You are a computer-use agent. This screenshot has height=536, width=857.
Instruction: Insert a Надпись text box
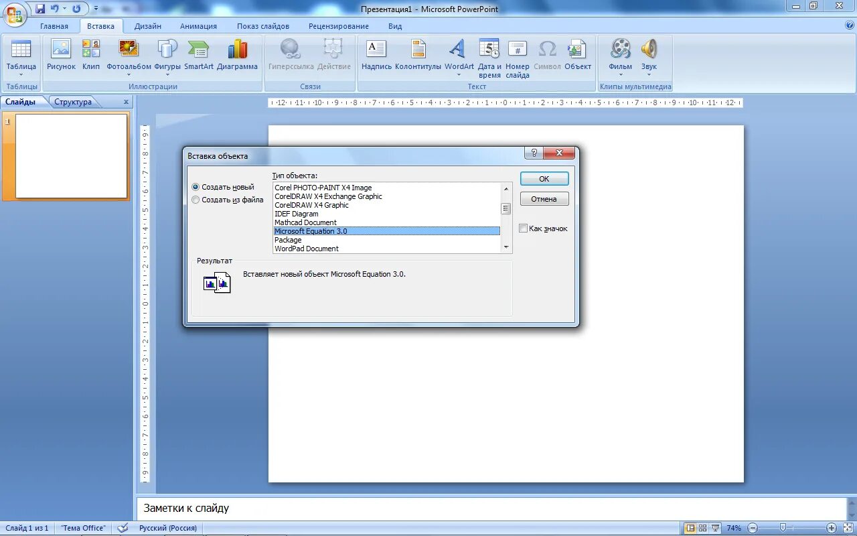pos(376,55)
